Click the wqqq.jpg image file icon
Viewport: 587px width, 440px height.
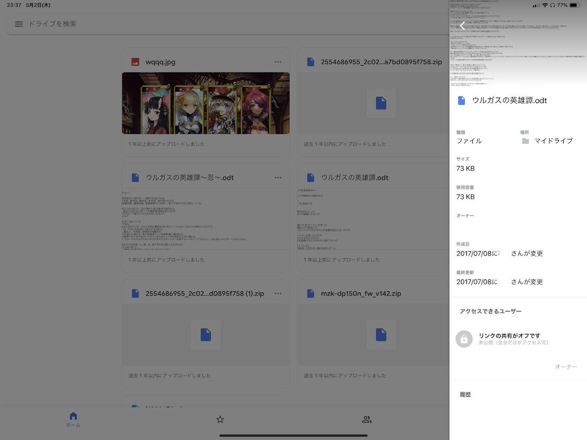tap(135, 62)
